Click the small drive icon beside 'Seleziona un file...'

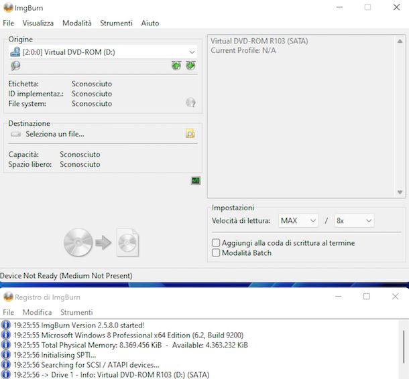point(15,134)
